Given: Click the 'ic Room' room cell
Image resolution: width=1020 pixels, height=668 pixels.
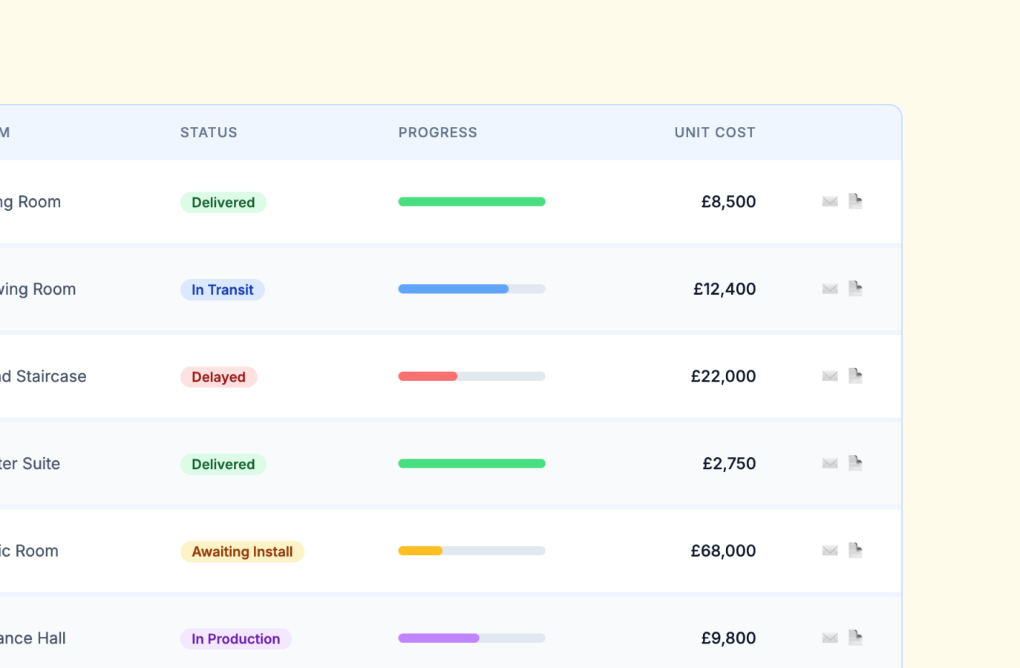Looking at the screenshot, I should (x=29, y=551).
